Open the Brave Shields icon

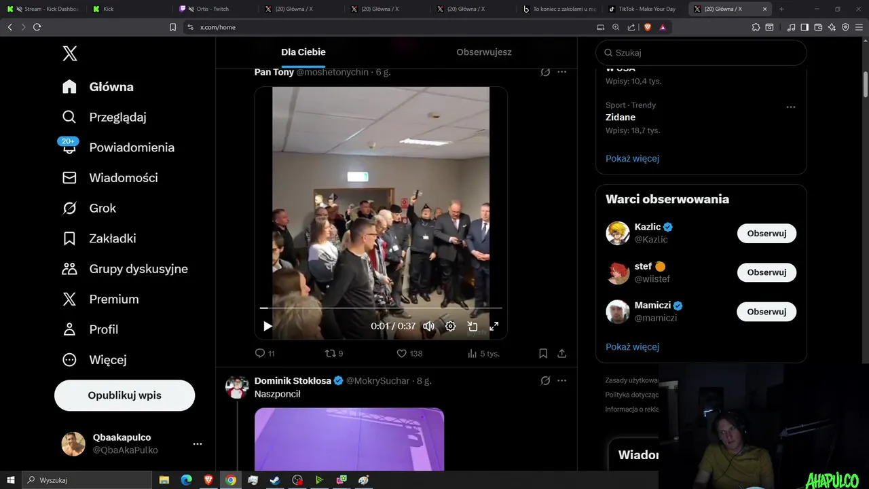(x=647, y=27)
